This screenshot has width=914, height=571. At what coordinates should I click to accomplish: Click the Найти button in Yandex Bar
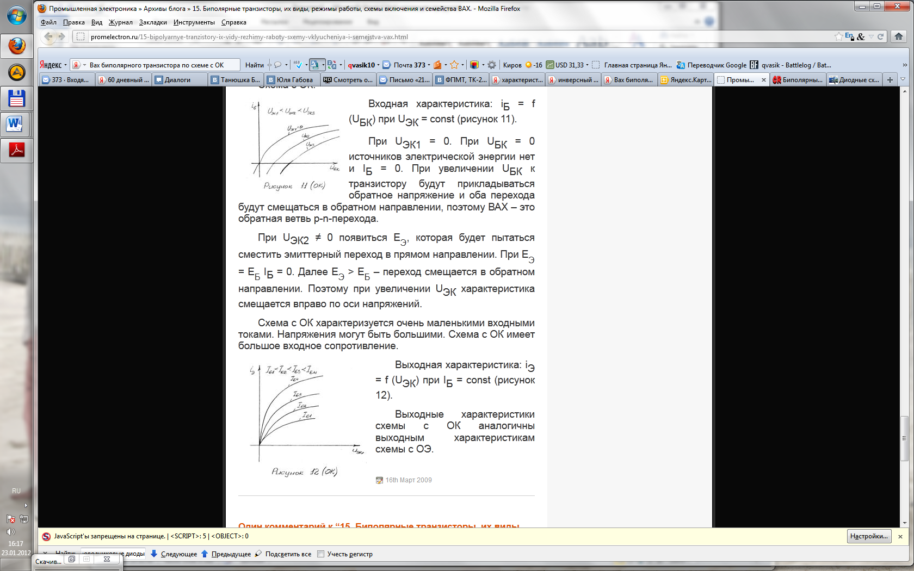pos(254,65)
